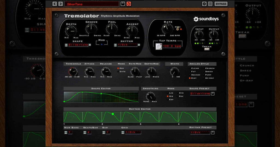Click the blue Mod indicator
Screen dimensions: 280x147
tap(102, 44)
